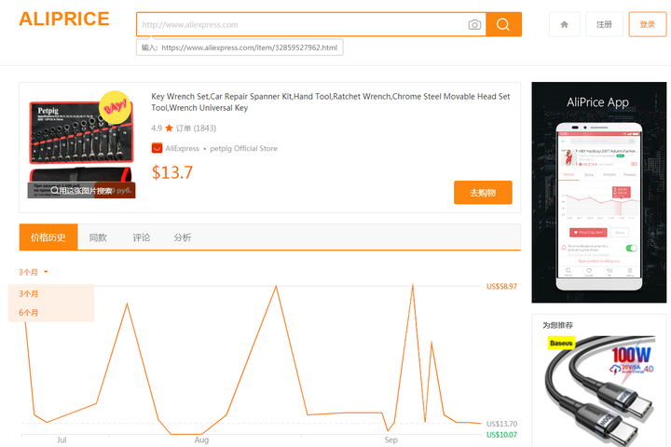Click the ALIPRICE logo
671x447 pixels.
(64, 19)
